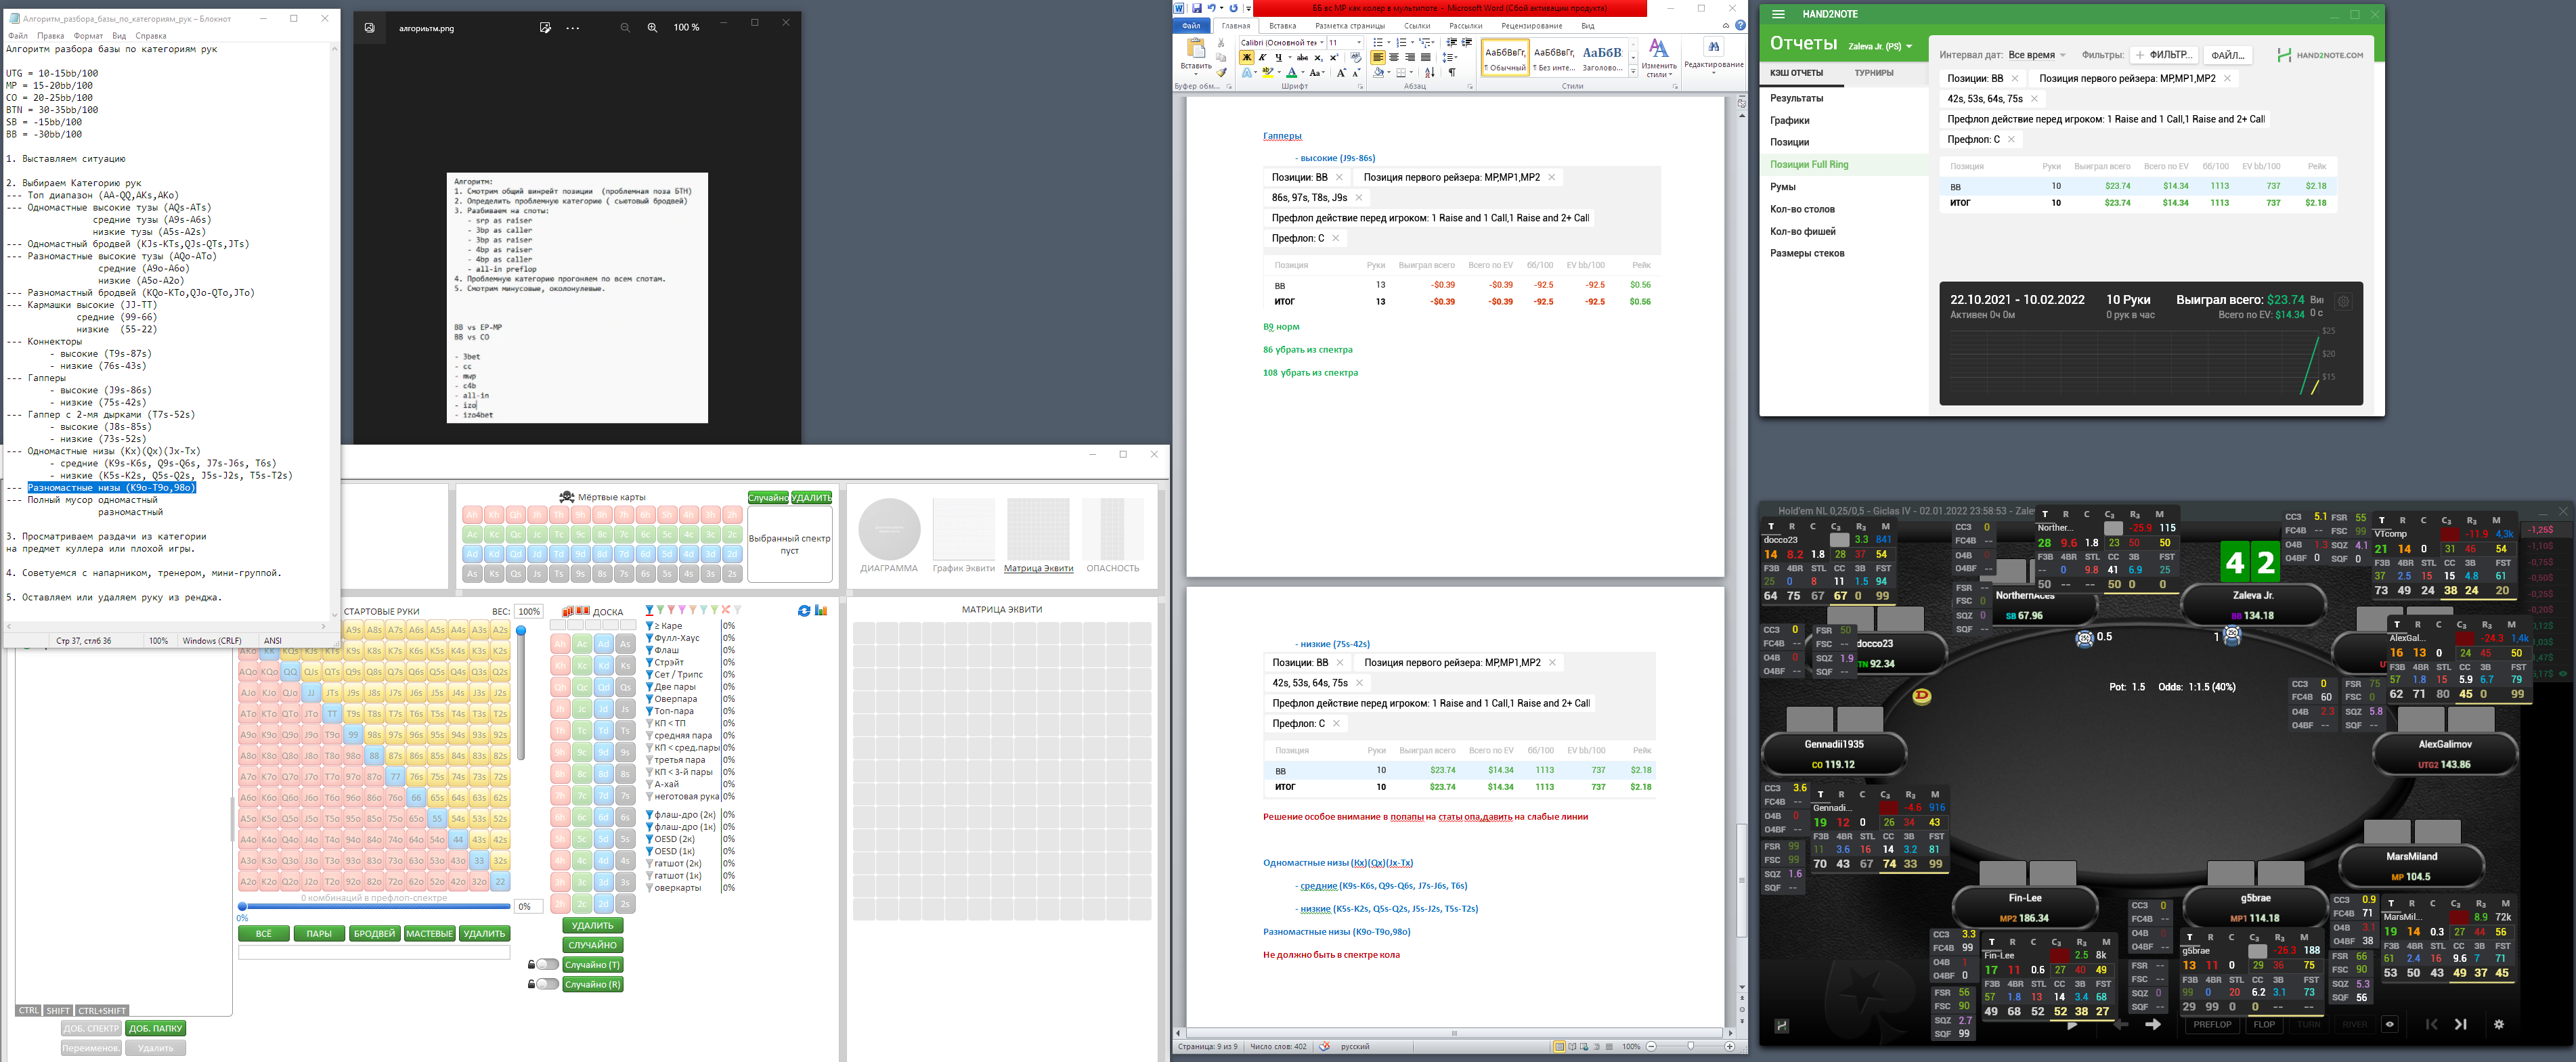Save the Word document via quick access

point(1197,8)
